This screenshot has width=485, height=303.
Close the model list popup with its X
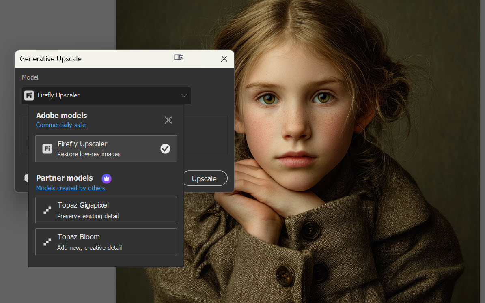(x=168, y=120)
